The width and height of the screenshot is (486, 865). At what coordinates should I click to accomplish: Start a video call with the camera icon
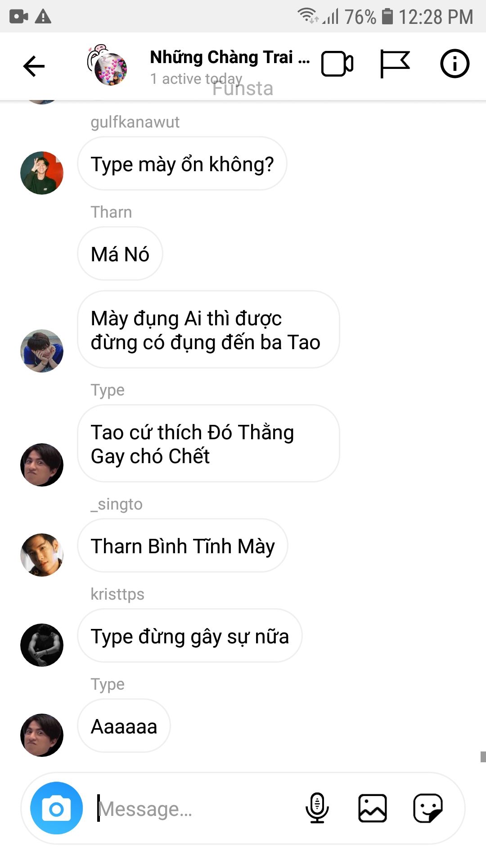337,64
